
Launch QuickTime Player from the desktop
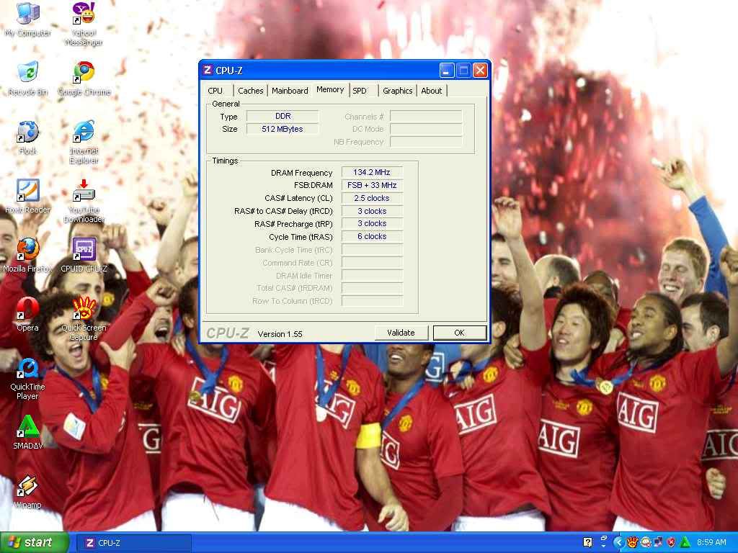point(27,379)
